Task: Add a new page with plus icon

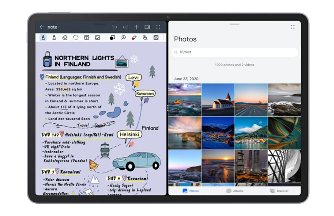Action: (x=136, y=27)
